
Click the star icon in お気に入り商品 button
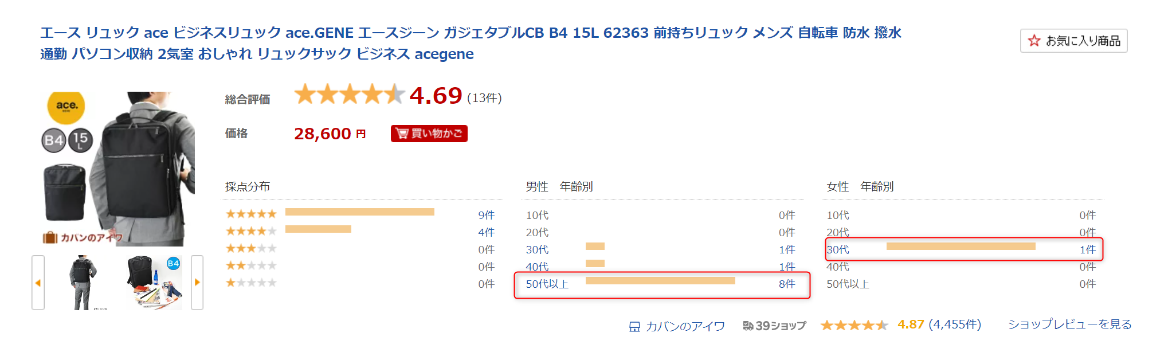pos(1034,41)
